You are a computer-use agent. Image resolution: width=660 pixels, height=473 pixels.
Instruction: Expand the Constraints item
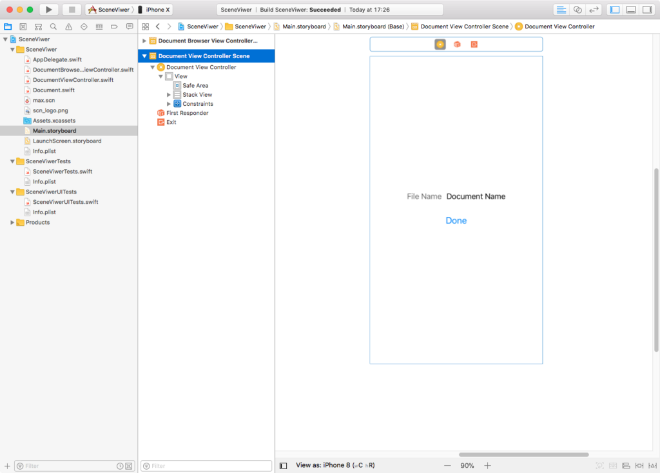[169, 104]
